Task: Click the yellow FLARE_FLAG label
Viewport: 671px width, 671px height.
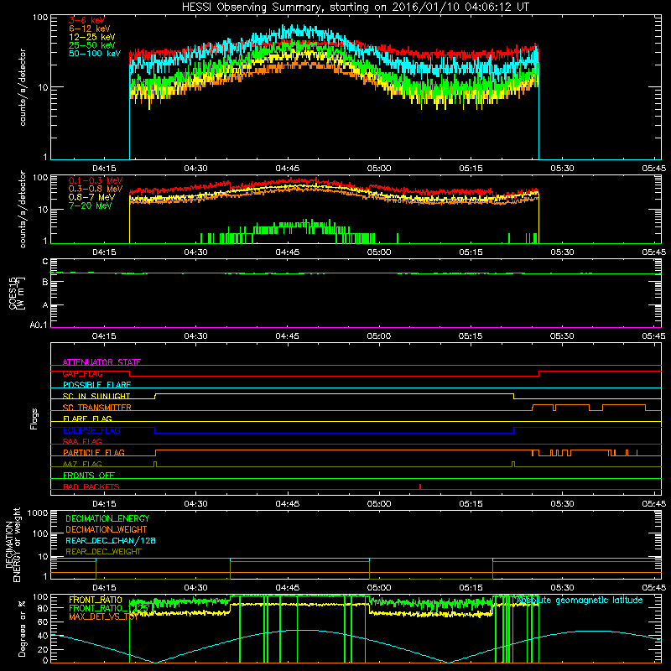Action: click(x=87, y=419)
